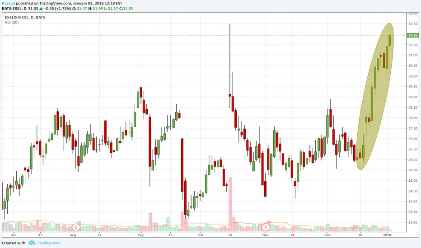Click the 30.00 price axis label

pos(413,76)
